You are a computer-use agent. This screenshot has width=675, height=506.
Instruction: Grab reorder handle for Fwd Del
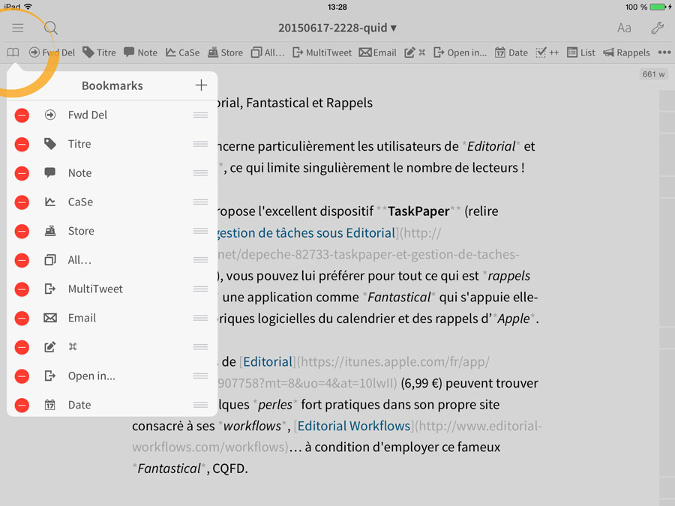point(200,115)
